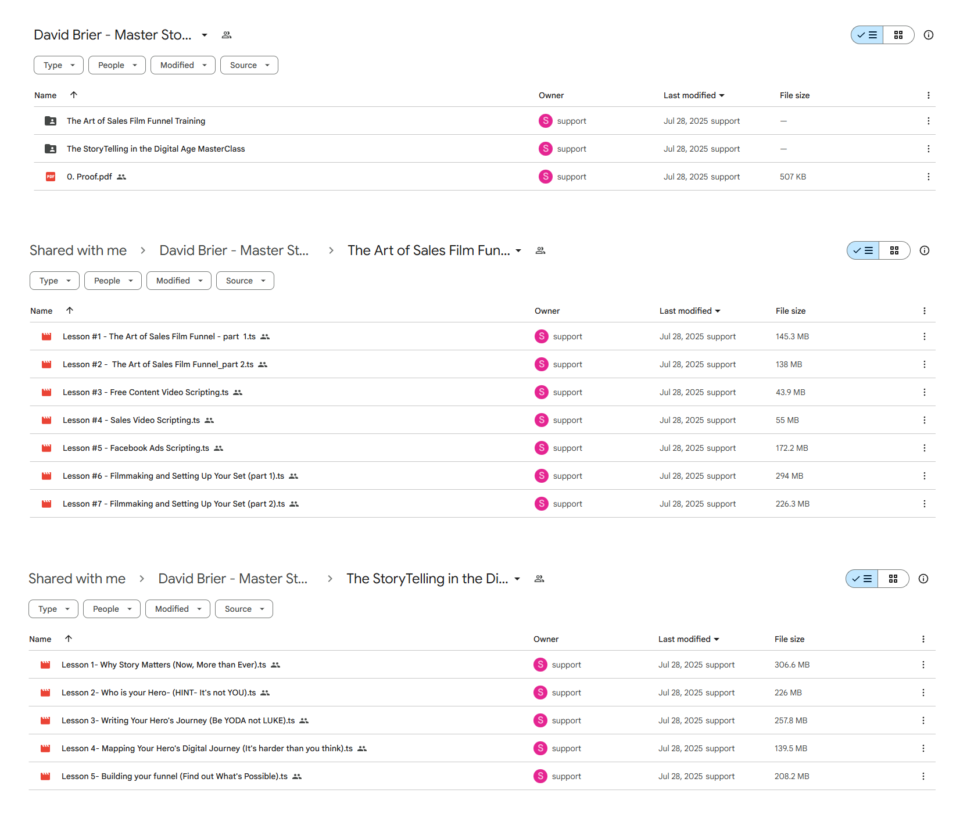The image size is (967, 818).
Task: Click column options dots in the Art of Sales Film Fun... header row
Action: tap(924, 311)
